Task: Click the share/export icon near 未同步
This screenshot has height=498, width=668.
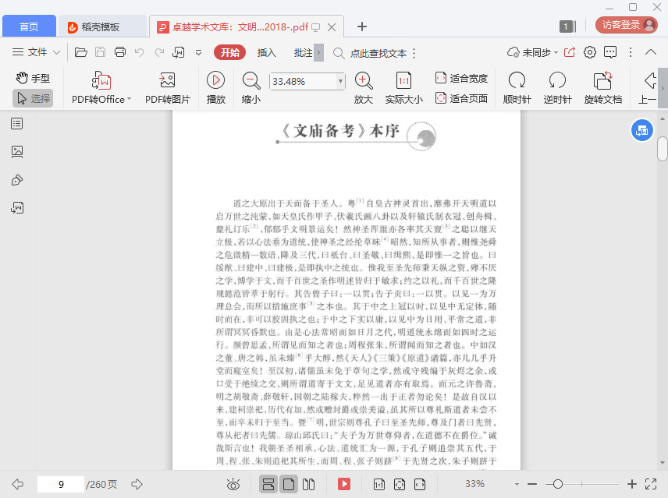Action: [x=570, y=52]
